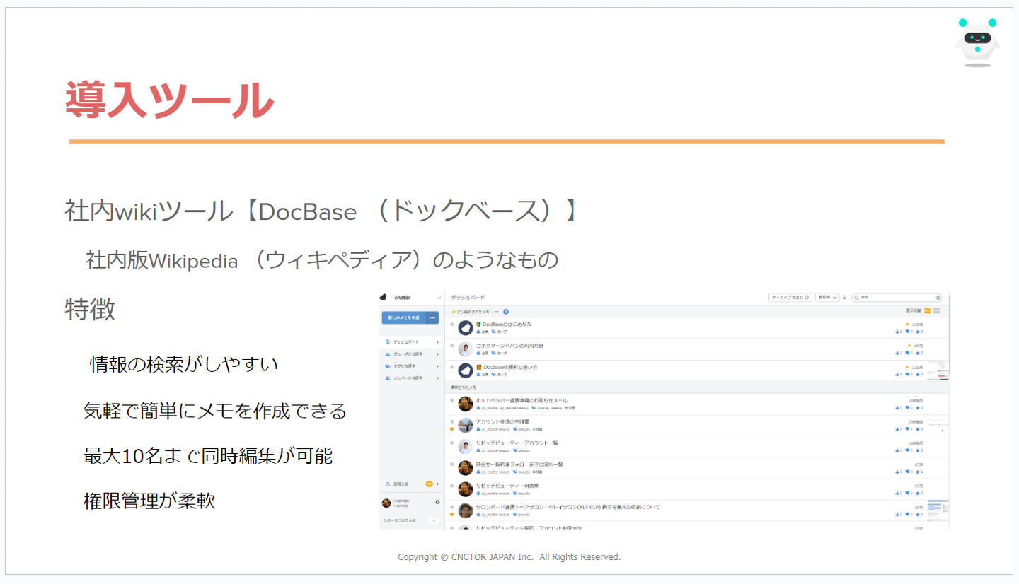Switch to the gray compact list view
Screen dimensions: 1019x584
(x=937, y=311)
